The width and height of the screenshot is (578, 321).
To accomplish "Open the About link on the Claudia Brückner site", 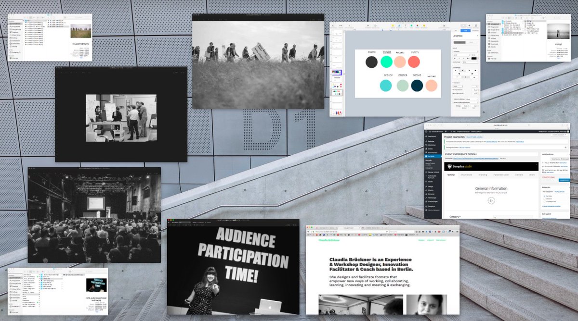I will click(x=431, y=240).
